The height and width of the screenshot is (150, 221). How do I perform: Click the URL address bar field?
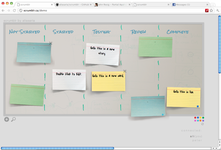[112, 11]
